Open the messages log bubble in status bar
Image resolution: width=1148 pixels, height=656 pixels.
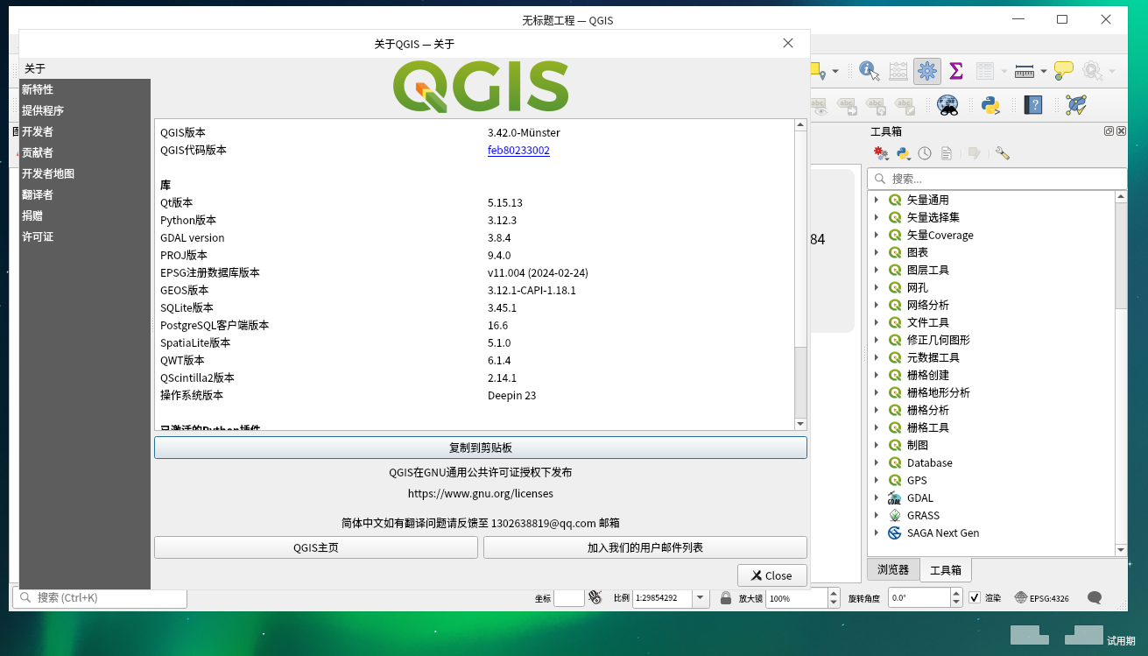coord(1095,598)
